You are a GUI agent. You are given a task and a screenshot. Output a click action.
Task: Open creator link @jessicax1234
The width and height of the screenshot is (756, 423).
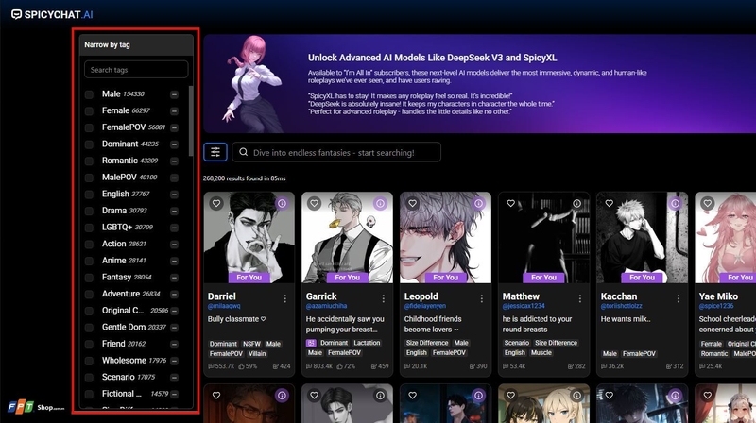pos(524,306)
